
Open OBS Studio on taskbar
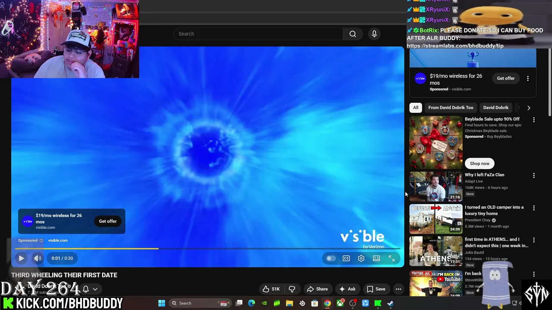(353, 303)
